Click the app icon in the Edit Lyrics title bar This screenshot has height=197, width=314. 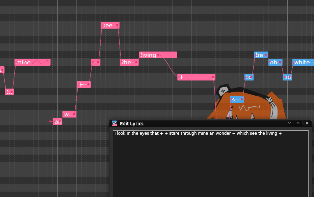click(x=114, y=123)
